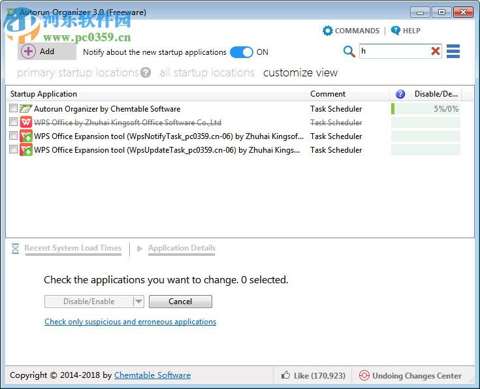Click the magnifying glass search icon
This screenshot has height=389, width=480.
[349, 52]
